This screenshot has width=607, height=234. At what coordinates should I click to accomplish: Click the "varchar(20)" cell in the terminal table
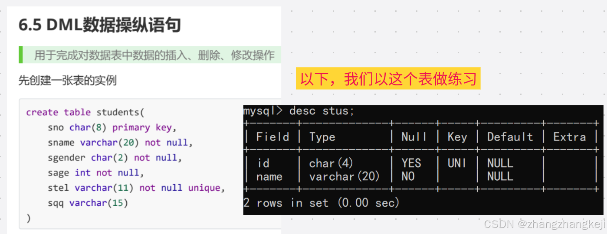[x=345, y=177]
